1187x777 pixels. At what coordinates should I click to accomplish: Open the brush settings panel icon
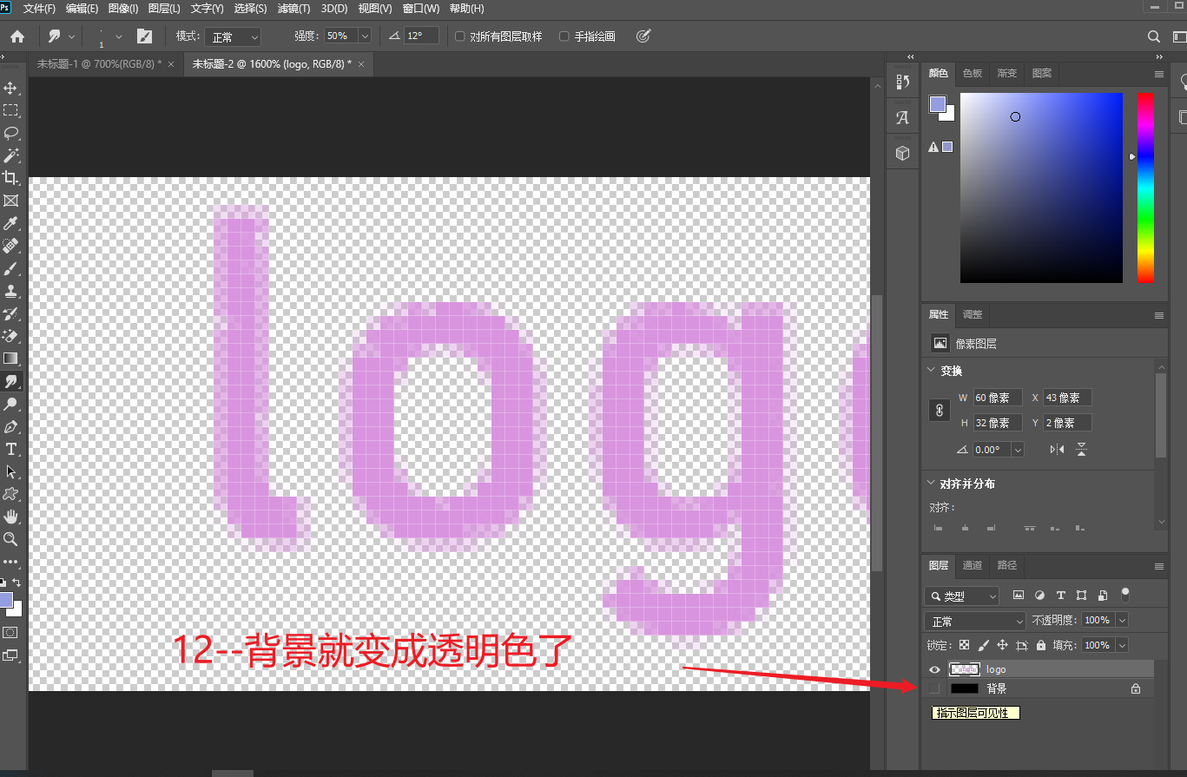click(x=145, y=36)
